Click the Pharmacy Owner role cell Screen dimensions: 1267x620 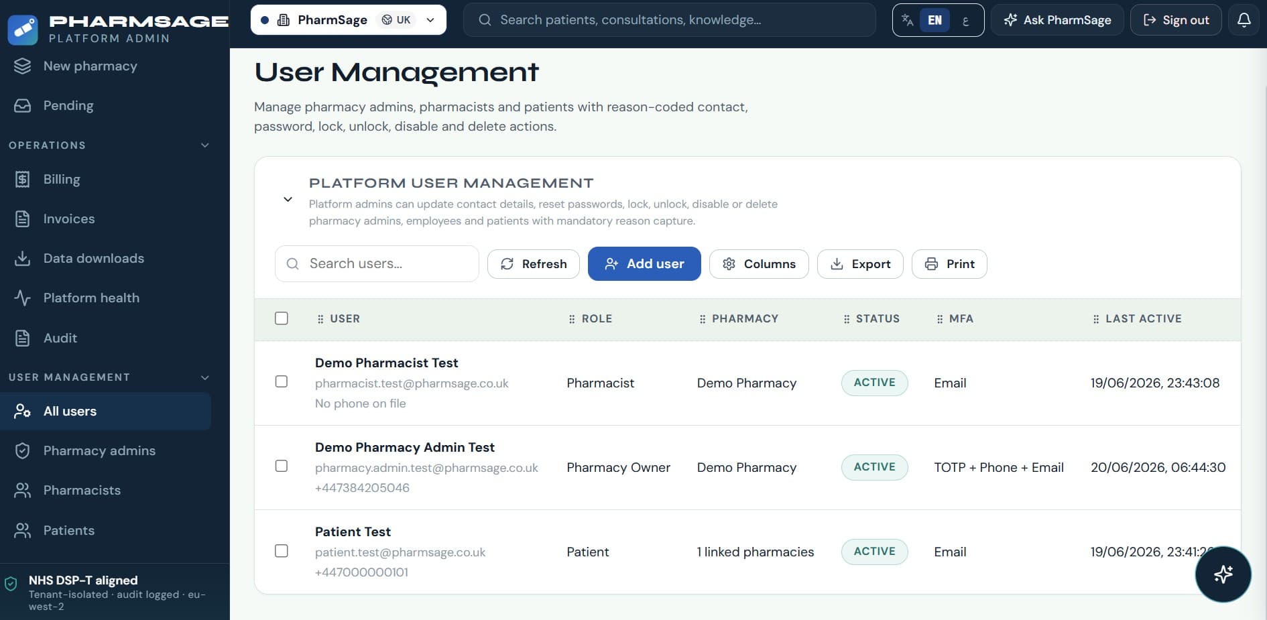coord(618,467)
